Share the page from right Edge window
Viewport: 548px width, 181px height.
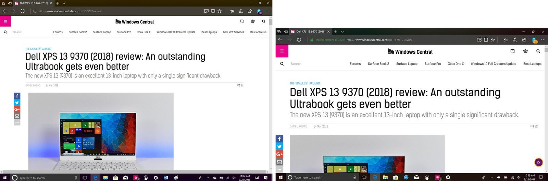[x=524, y=40]
